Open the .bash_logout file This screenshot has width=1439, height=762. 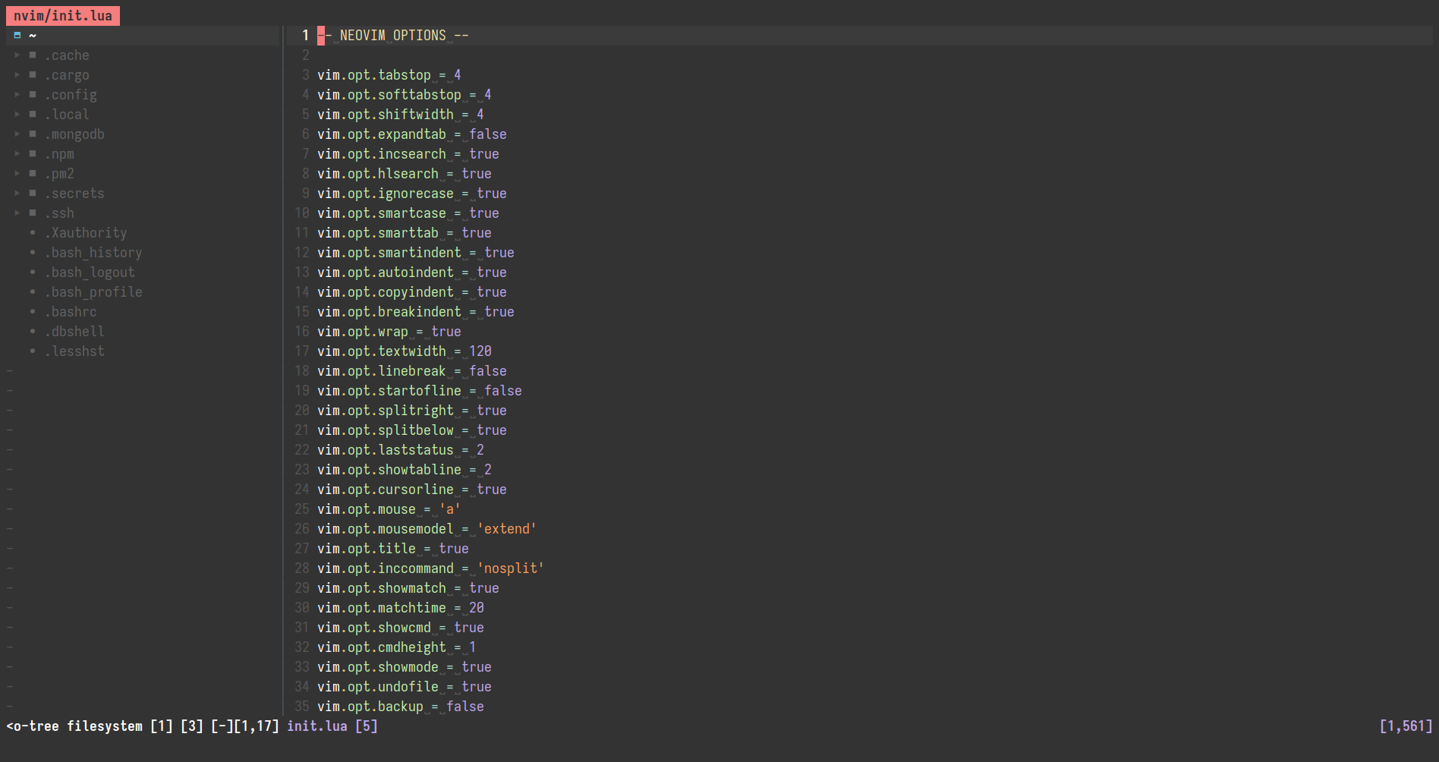click(x=90, y=272)
